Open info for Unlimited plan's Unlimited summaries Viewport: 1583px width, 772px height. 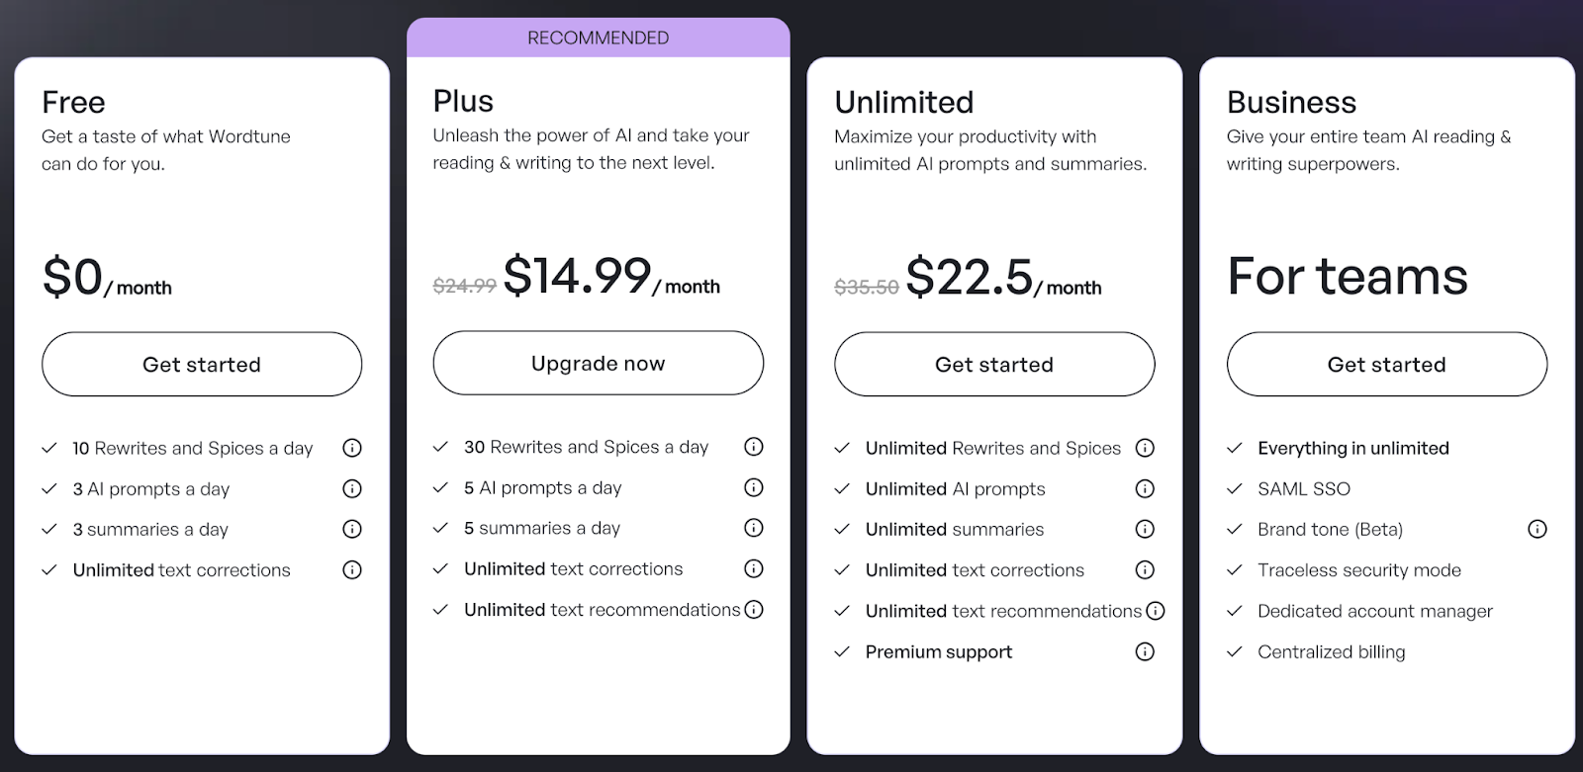(x=1145, y=529)
